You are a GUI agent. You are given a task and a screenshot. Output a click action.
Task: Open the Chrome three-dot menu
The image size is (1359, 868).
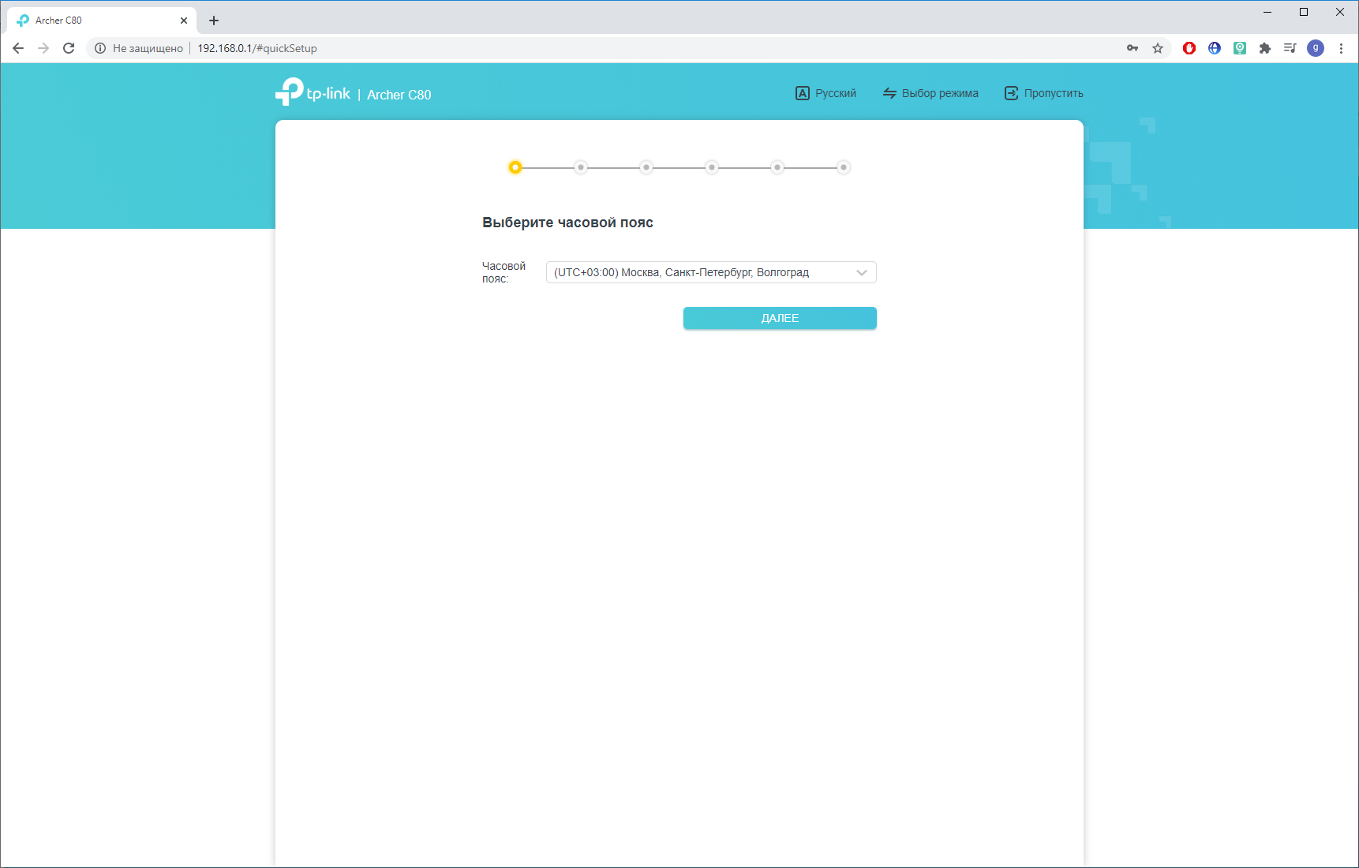[x=1341, y=48]
